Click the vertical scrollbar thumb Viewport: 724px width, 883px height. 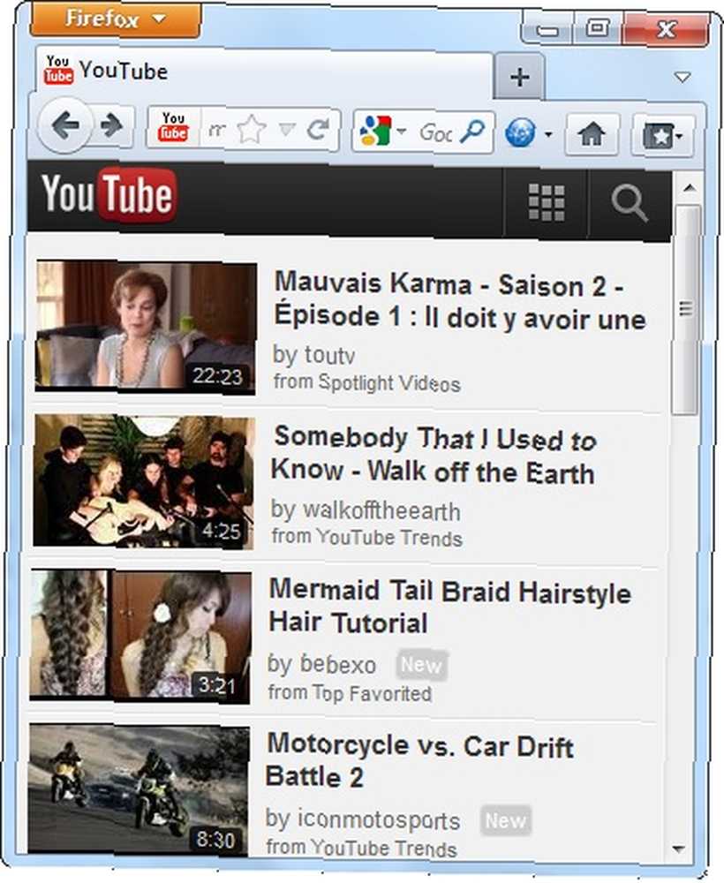[686, 310]
